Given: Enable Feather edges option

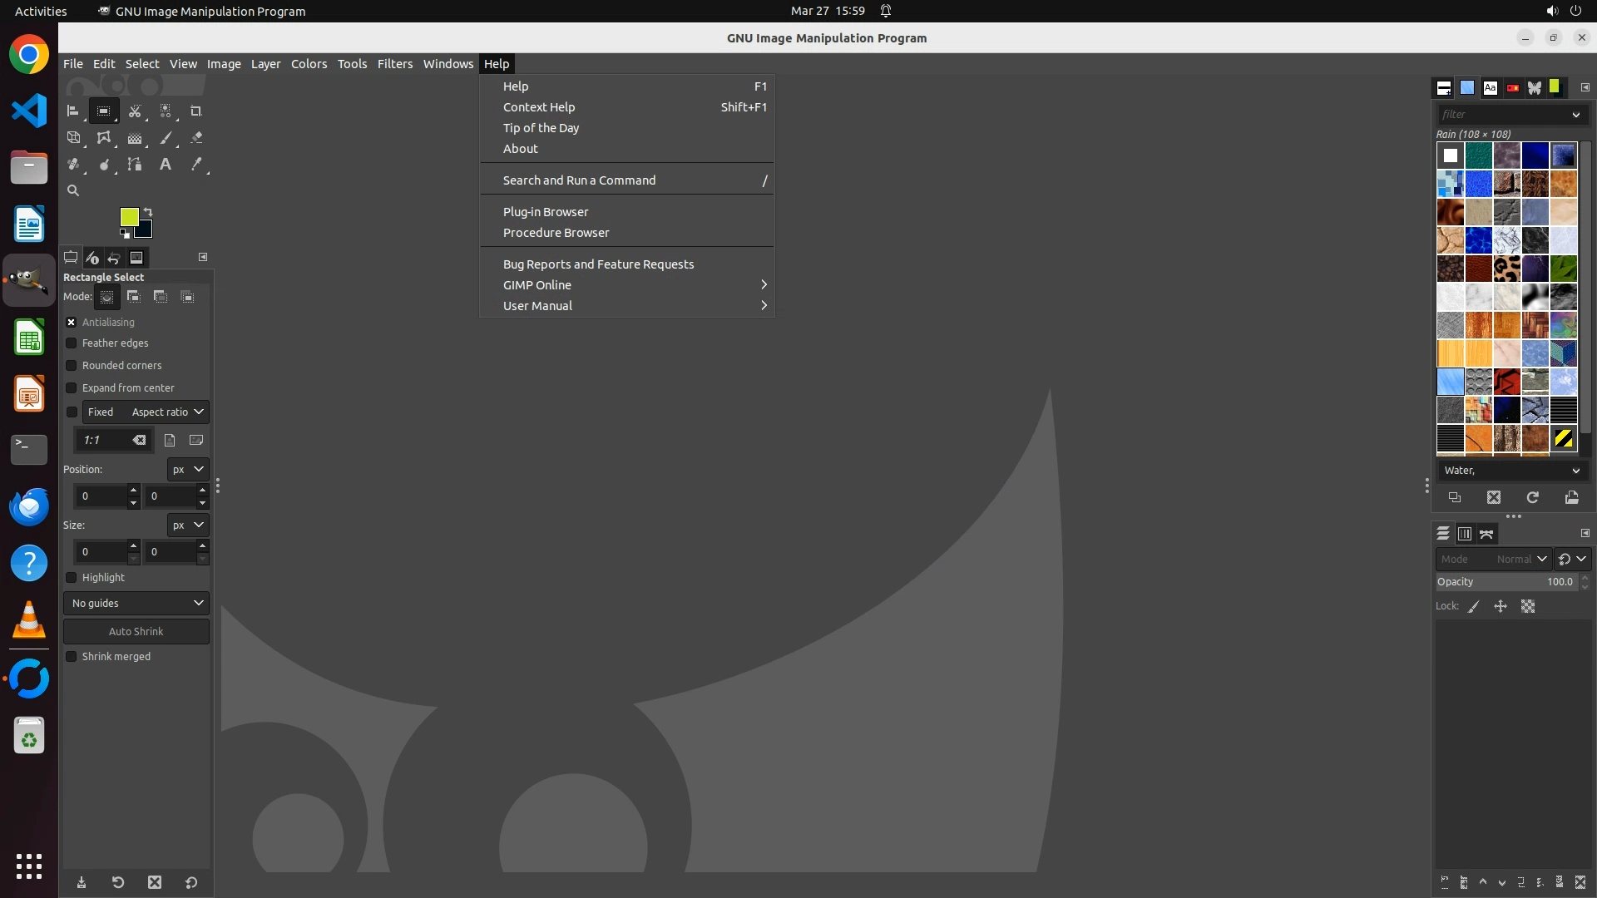Looking at the screenshot, I should pos(72,343).
